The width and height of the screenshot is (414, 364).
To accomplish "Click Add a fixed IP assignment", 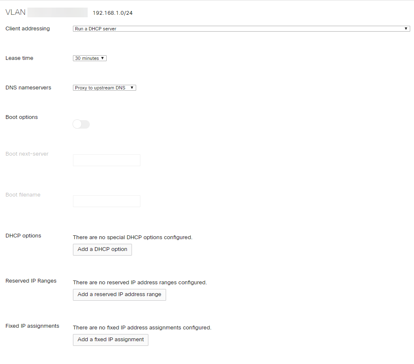I will coord(110,340).
